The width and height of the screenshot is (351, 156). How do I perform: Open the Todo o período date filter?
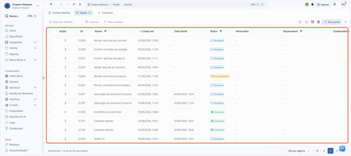[x=113, y=22]
